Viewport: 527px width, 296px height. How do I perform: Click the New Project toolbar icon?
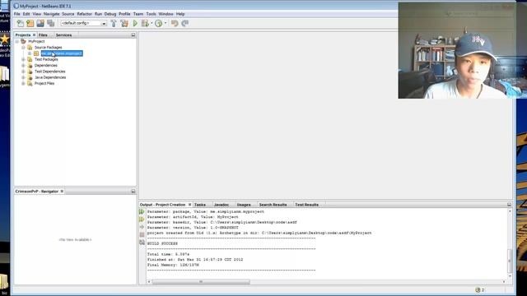tap(30, 23)
